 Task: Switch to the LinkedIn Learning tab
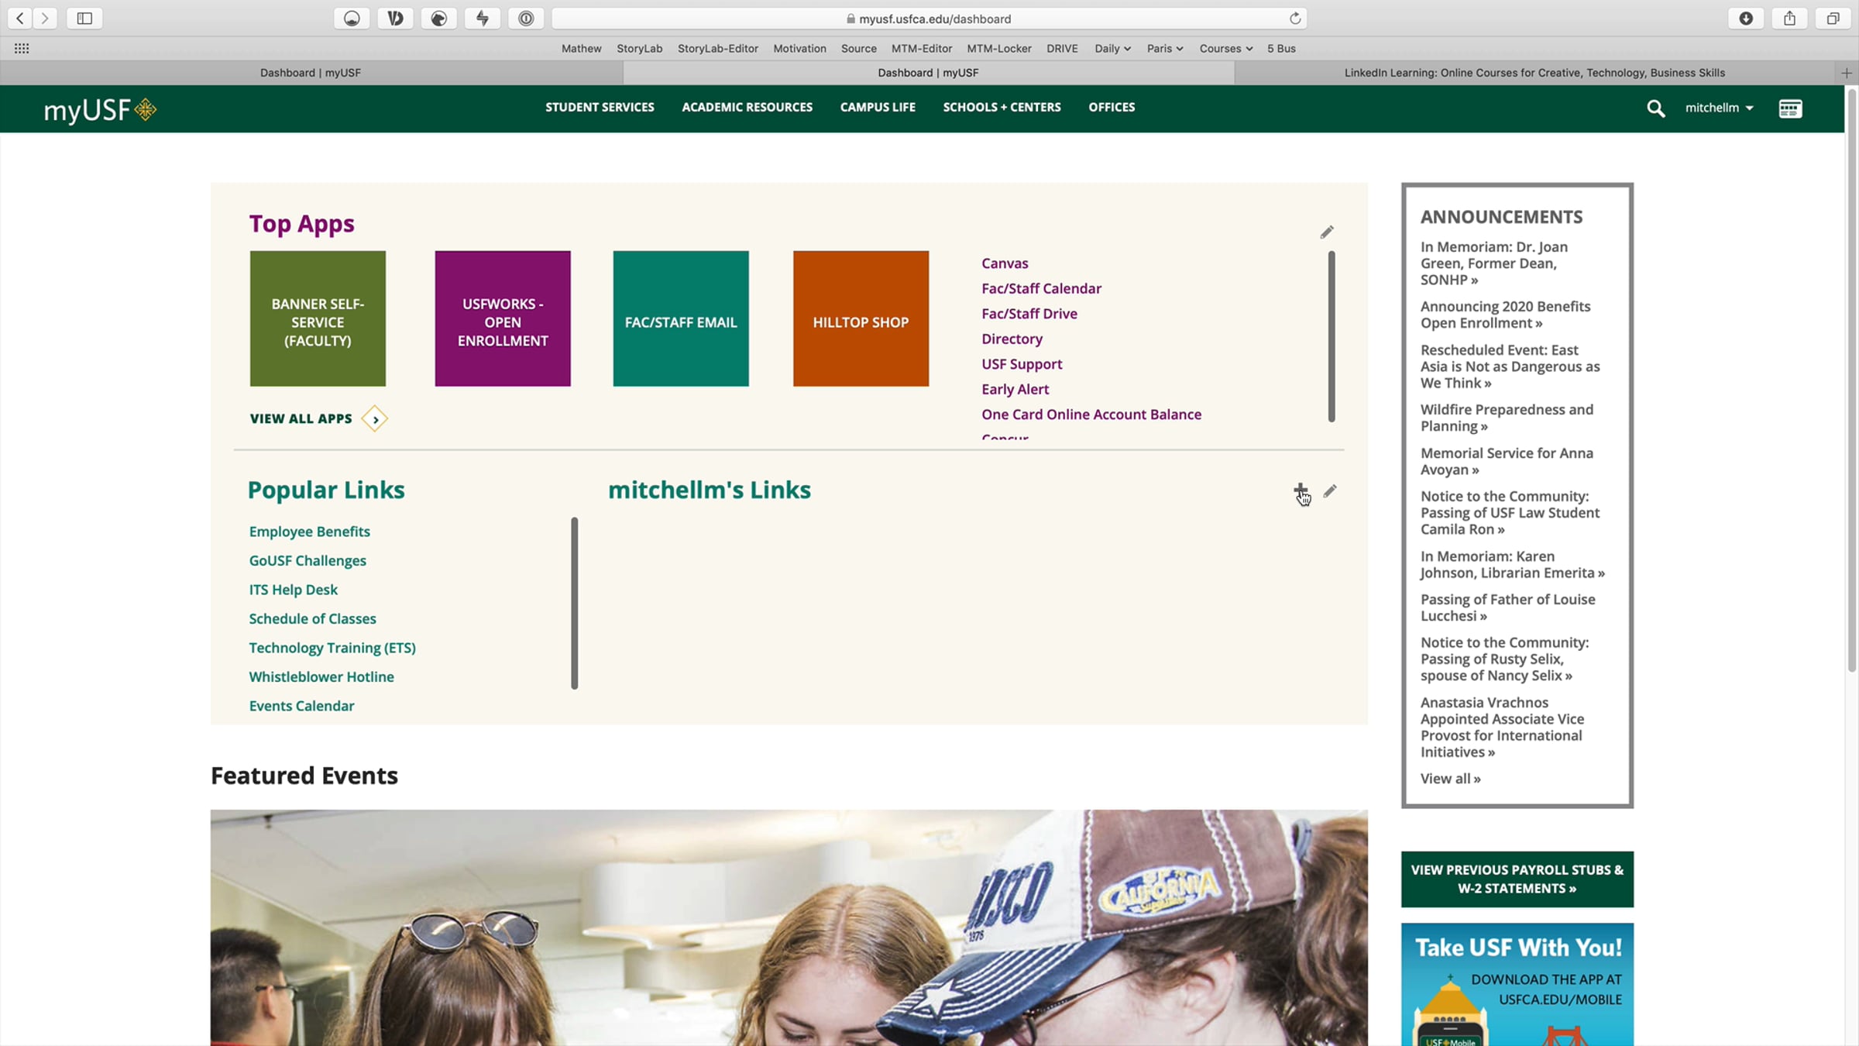1534,73
